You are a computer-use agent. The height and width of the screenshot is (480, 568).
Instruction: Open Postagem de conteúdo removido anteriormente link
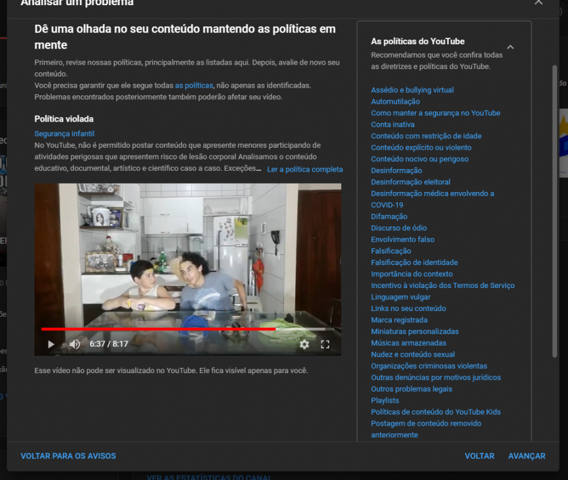pos(426,429)
